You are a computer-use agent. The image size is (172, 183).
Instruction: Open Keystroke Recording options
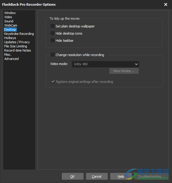pyautogui.click(x=19, y=34)
